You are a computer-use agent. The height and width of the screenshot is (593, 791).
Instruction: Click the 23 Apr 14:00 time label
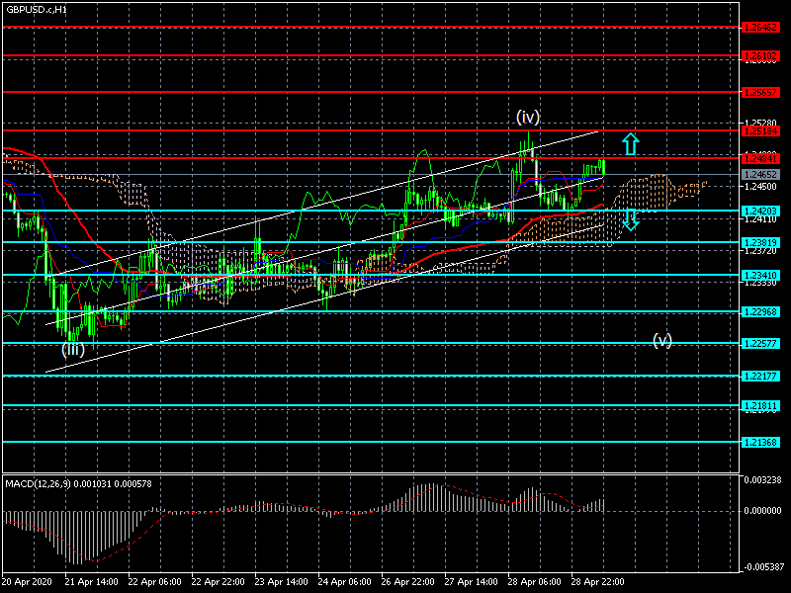click(281, 582)
